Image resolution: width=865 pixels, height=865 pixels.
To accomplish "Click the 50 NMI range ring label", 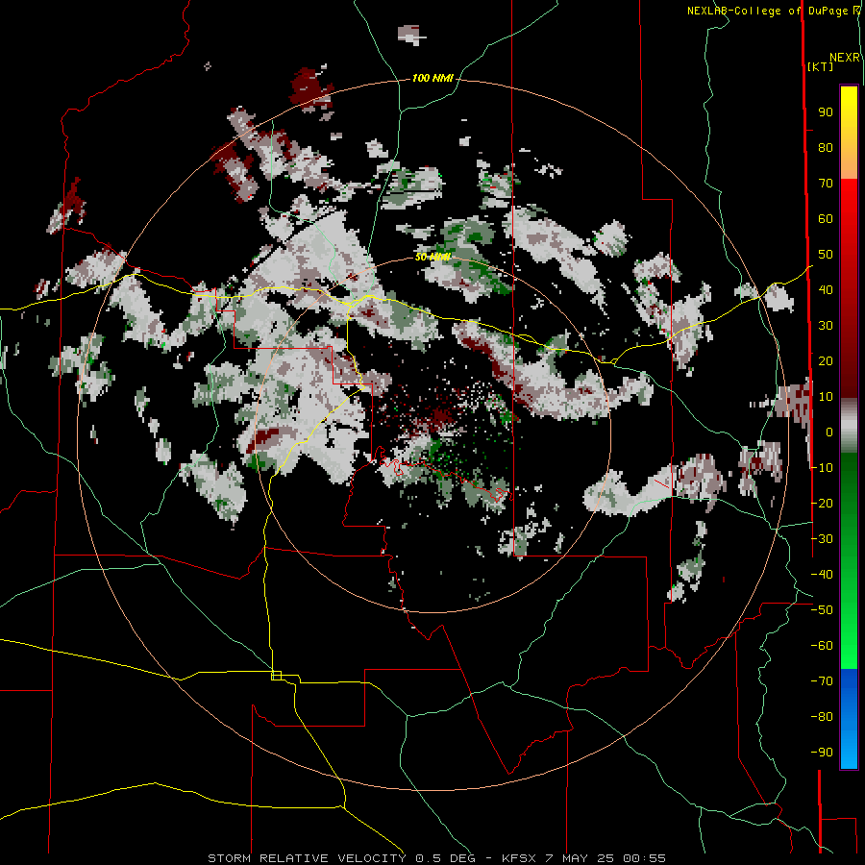I will point(432,257).
